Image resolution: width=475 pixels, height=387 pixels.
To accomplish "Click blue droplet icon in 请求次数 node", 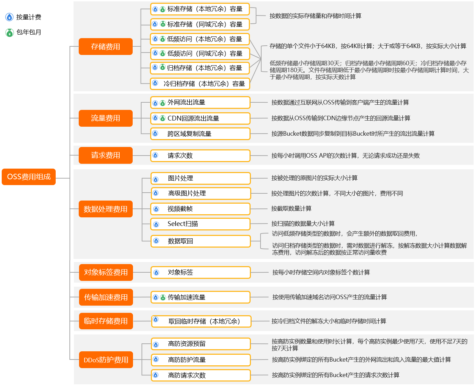I will coord(155,155).
